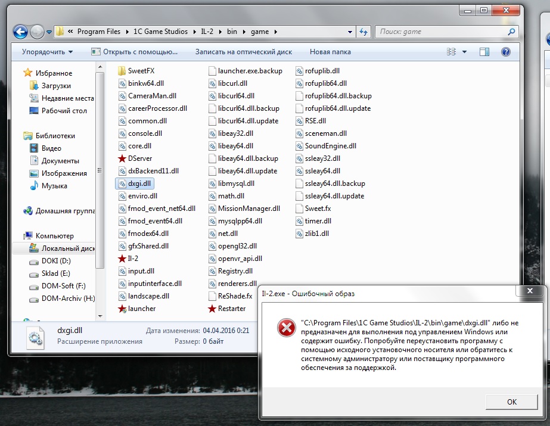Viewport: 550px width, 426px height.
Task: Click the Forward navigation arrow
Action: 37,32
